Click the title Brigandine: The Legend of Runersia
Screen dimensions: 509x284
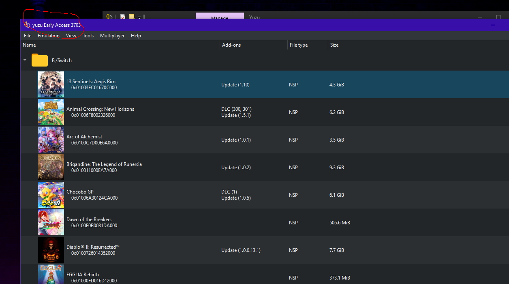click(104, 164)
